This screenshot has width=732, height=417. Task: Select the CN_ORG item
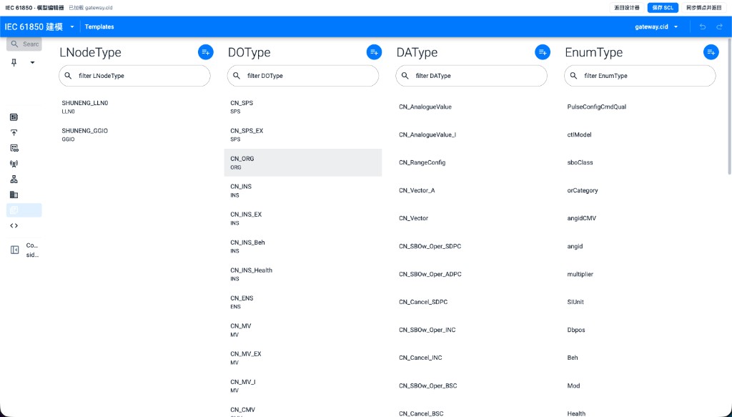[303, 162]
